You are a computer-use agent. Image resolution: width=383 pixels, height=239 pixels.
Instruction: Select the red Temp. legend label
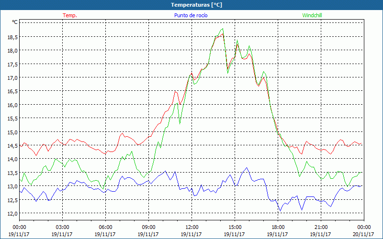(70, 15)
